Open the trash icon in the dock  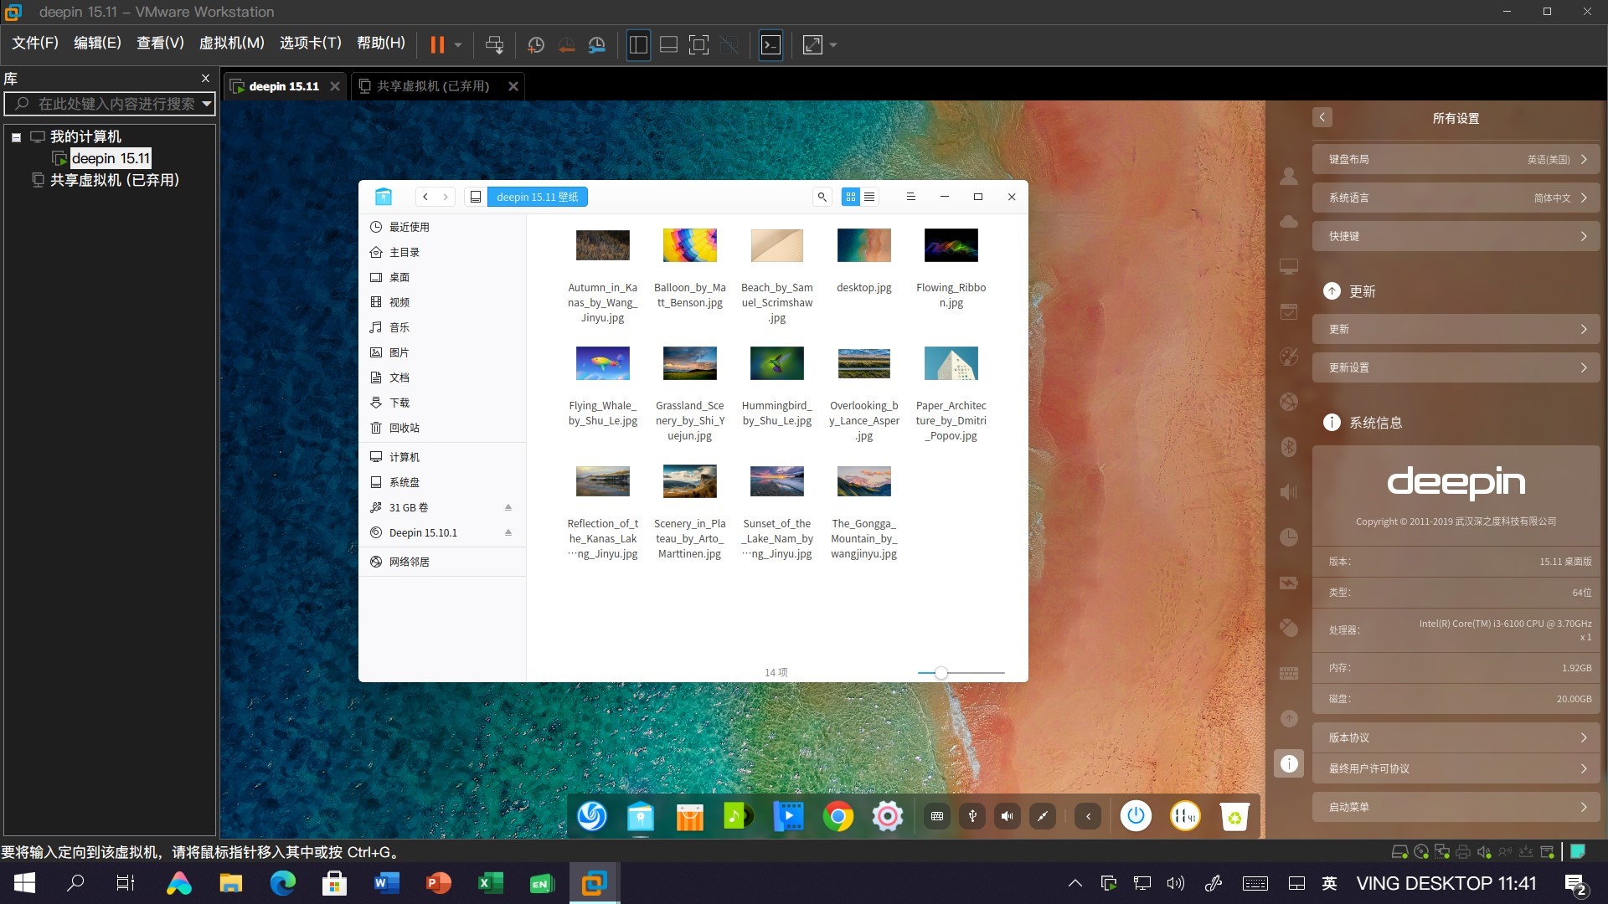1234,815
